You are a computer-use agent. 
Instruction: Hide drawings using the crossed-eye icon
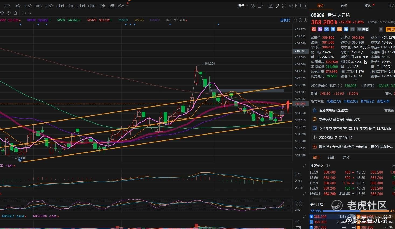click(x=9, y=13)
